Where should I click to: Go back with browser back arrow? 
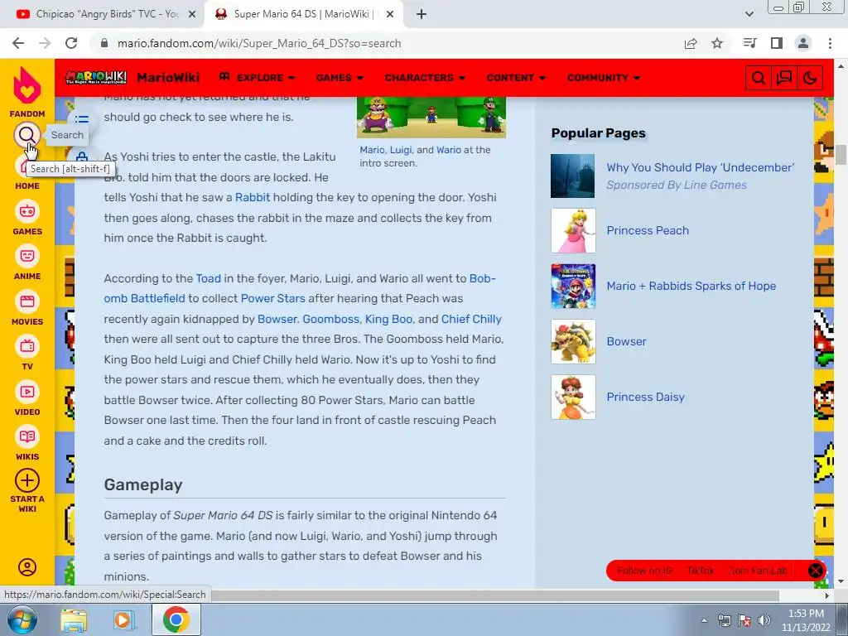18,43
